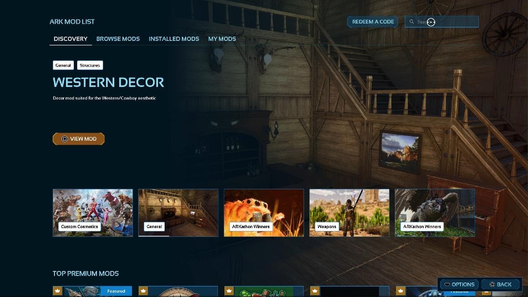Open the General western interior thumbnail card
This screenshot has height=297, width=528.
coord(178,213)
